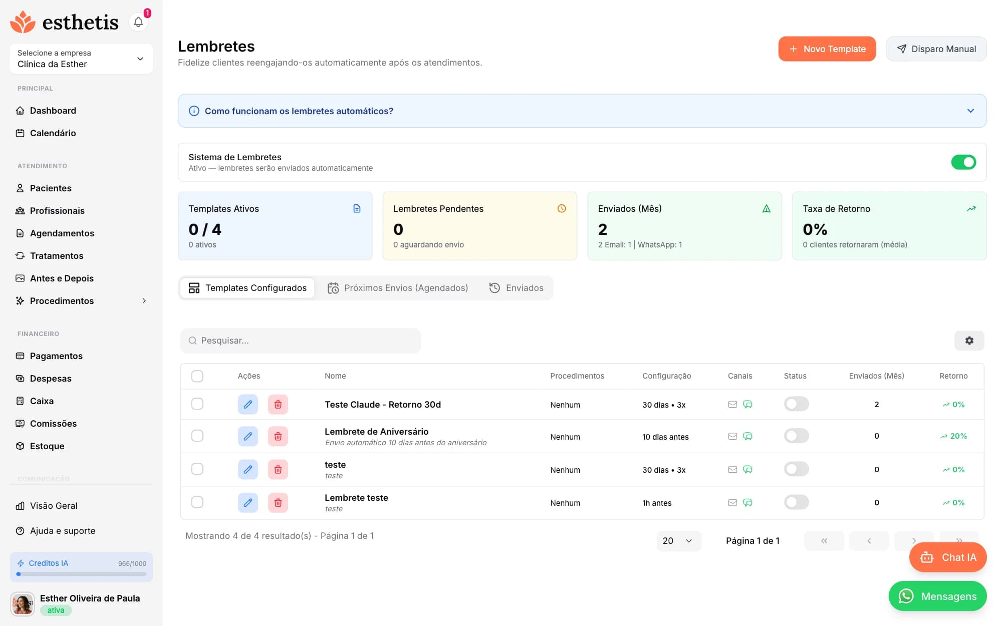Screen dimensions: 1002x626
Task: Enable the Teste Claude - Retorno 30d status toggle
Action: 796,404
